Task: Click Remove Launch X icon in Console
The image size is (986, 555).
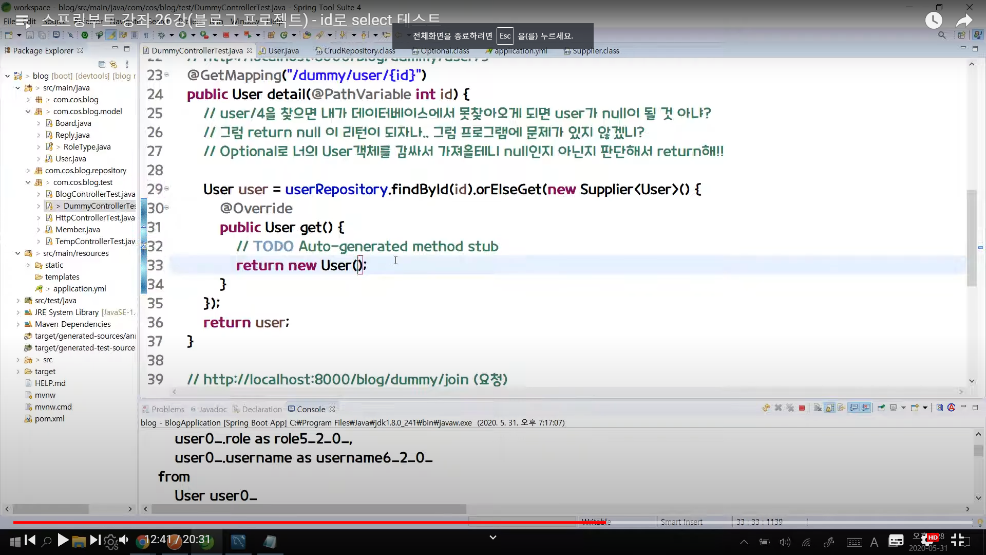Action: pyautogui.click(x=778, y=408)
